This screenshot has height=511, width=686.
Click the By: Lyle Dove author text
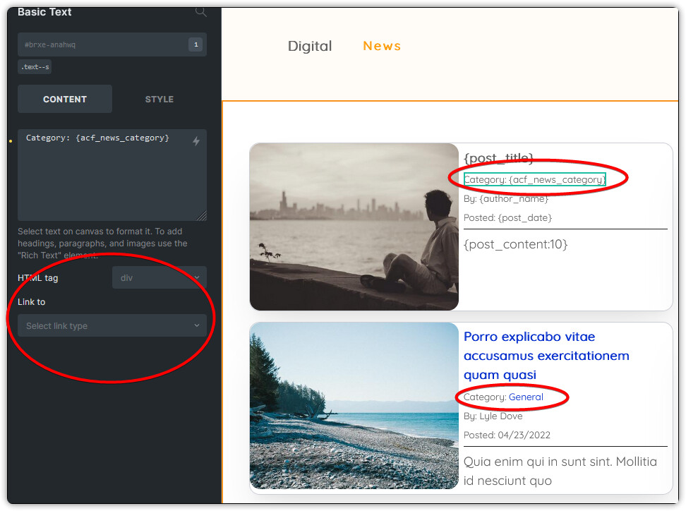tap(493, 416)
